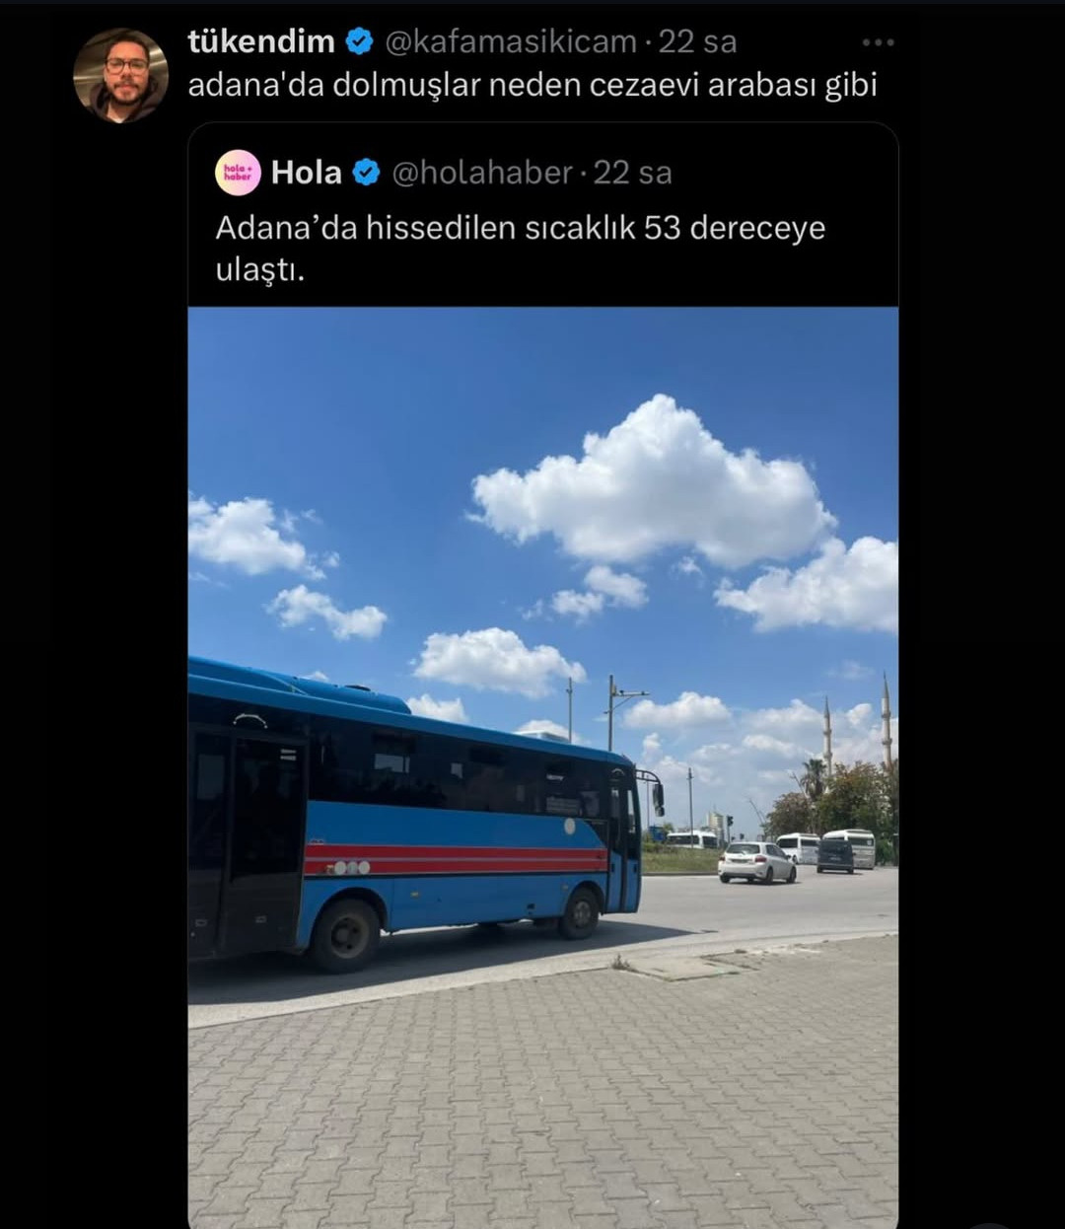This screenshot has width=1065, height=1229.
Task: Visit the @kafamasikicam handle
Action: pyautogui.click(x=510, y=41)
